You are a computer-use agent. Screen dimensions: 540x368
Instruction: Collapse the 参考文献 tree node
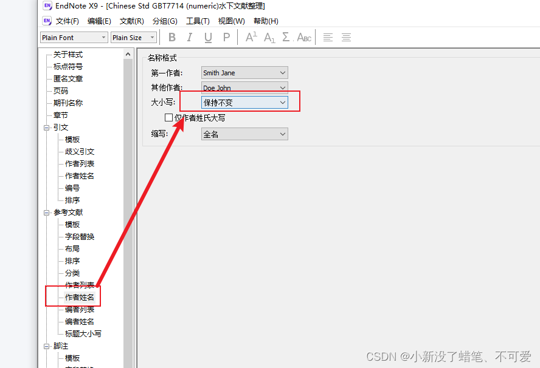(46, 213)
